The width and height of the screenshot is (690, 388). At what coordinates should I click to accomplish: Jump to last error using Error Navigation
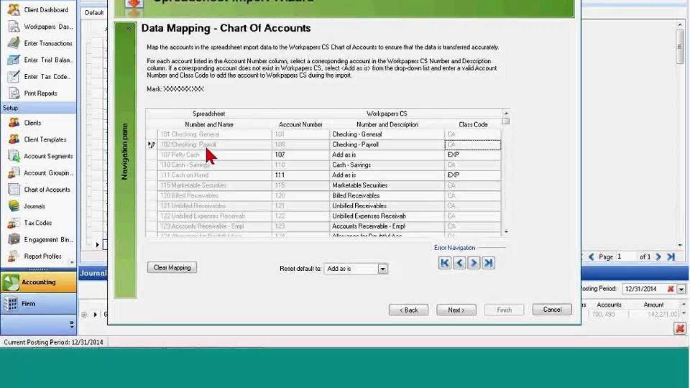tap(488, 263)
